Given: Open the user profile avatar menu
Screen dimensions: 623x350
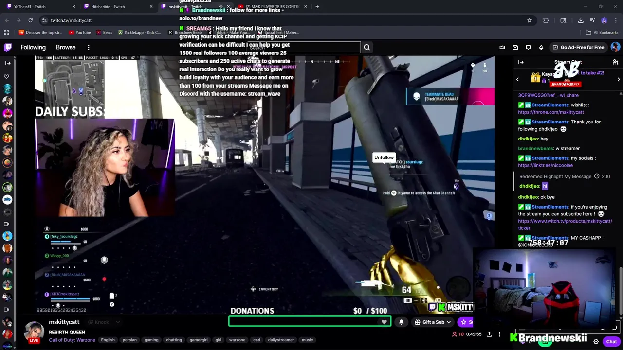Looking at the screenshot, I should [615, 47].
